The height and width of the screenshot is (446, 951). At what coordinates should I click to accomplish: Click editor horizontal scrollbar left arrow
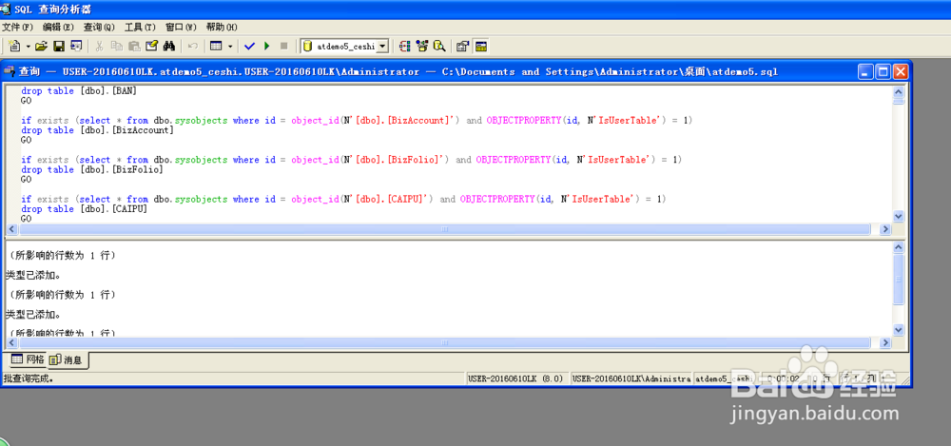10,229
